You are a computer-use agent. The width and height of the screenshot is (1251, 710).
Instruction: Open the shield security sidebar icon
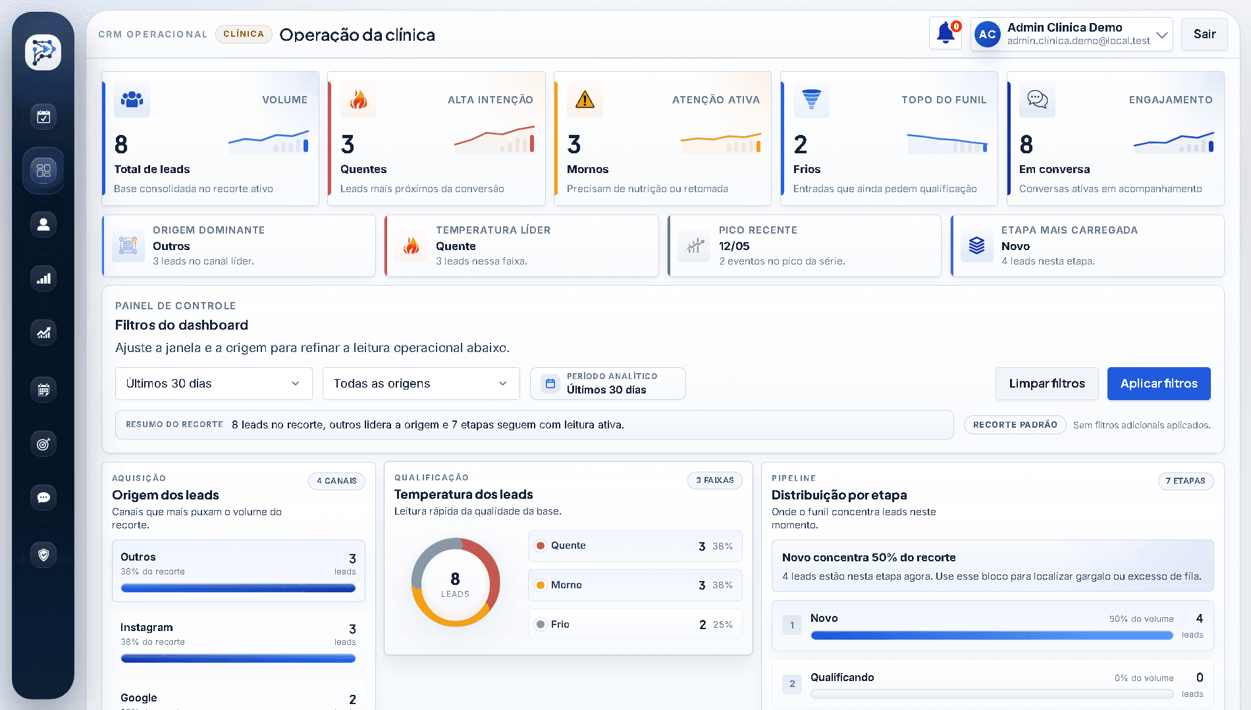43,555
